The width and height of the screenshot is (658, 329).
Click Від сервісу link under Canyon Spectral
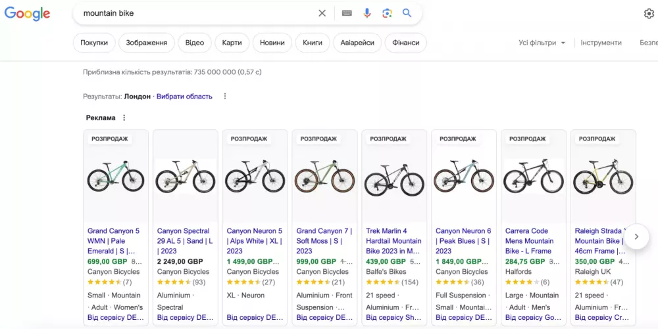click(x=186, y=318)
